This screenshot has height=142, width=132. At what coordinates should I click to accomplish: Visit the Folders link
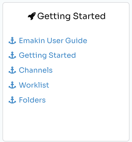pyautogui.click(x=32, y=100)
